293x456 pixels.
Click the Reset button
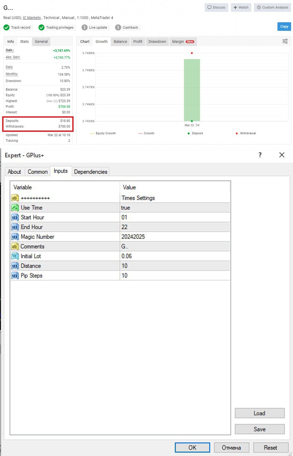270,447
